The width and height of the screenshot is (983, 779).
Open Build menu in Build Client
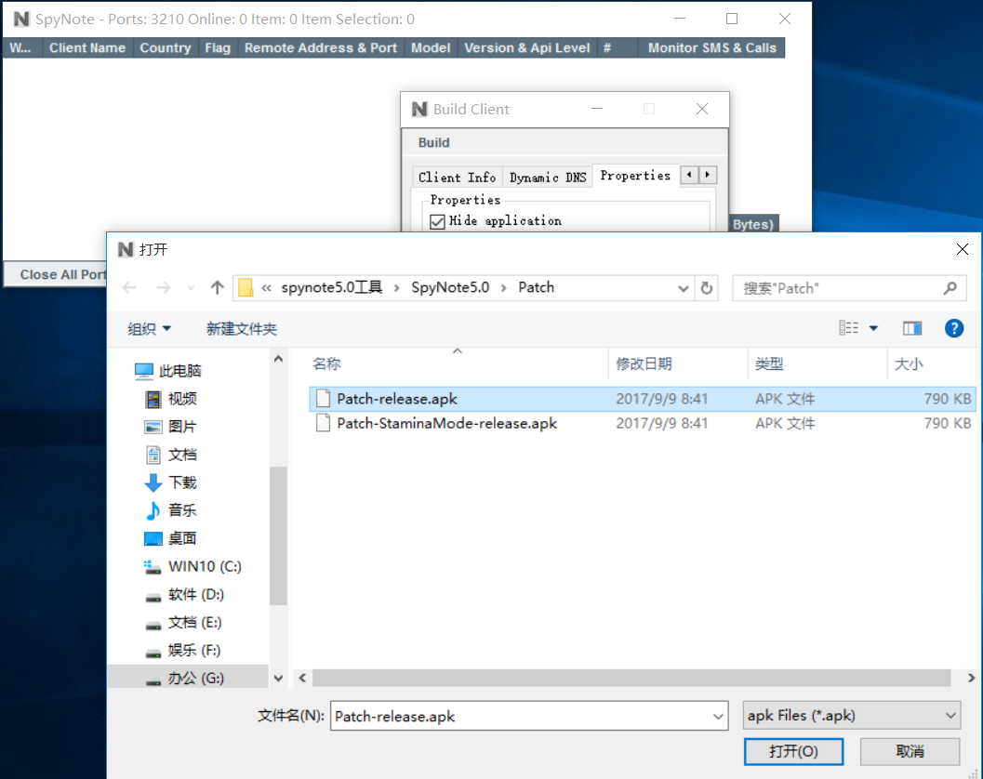(x=433, y=143)
